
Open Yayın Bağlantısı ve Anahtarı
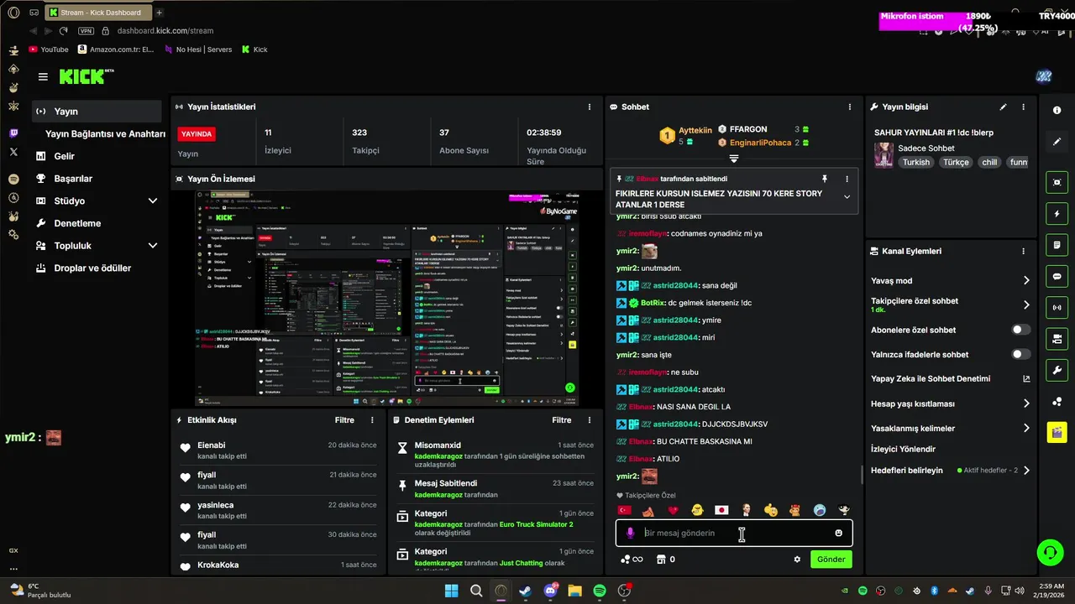pos(105,133)
